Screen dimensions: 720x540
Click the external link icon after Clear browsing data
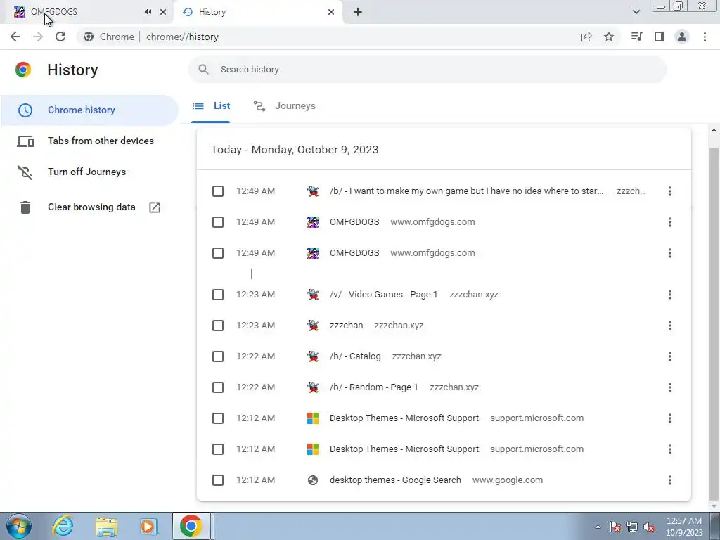(155, 207)
